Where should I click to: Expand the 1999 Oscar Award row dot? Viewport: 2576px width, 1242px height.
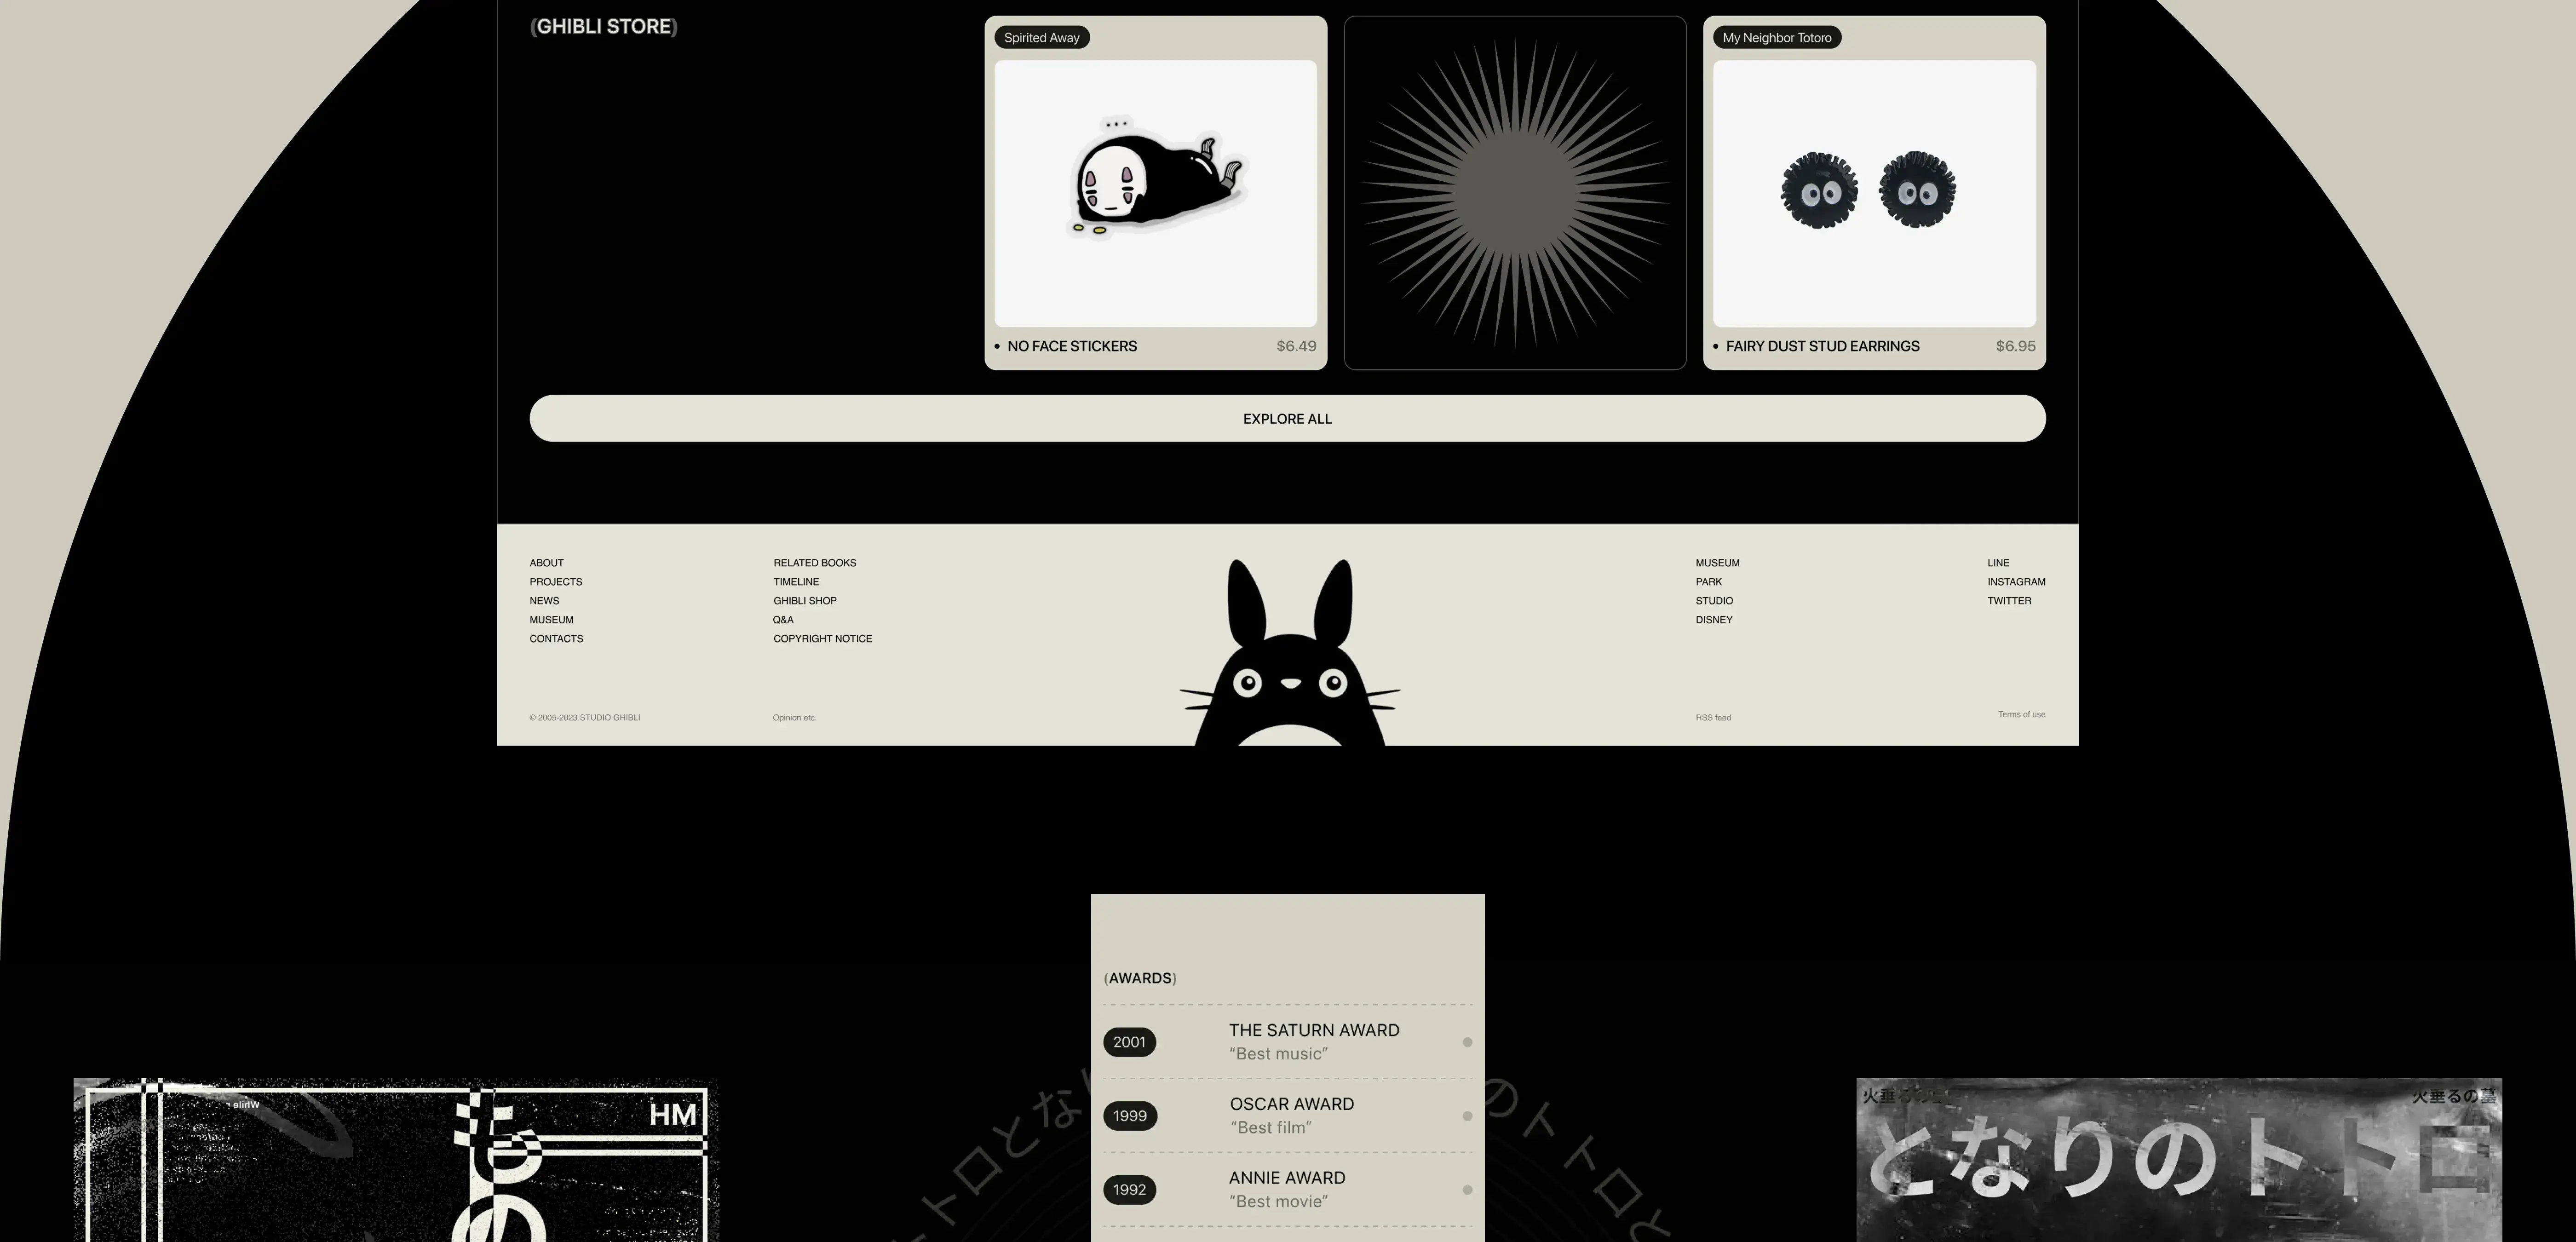coord(1467,1116)
